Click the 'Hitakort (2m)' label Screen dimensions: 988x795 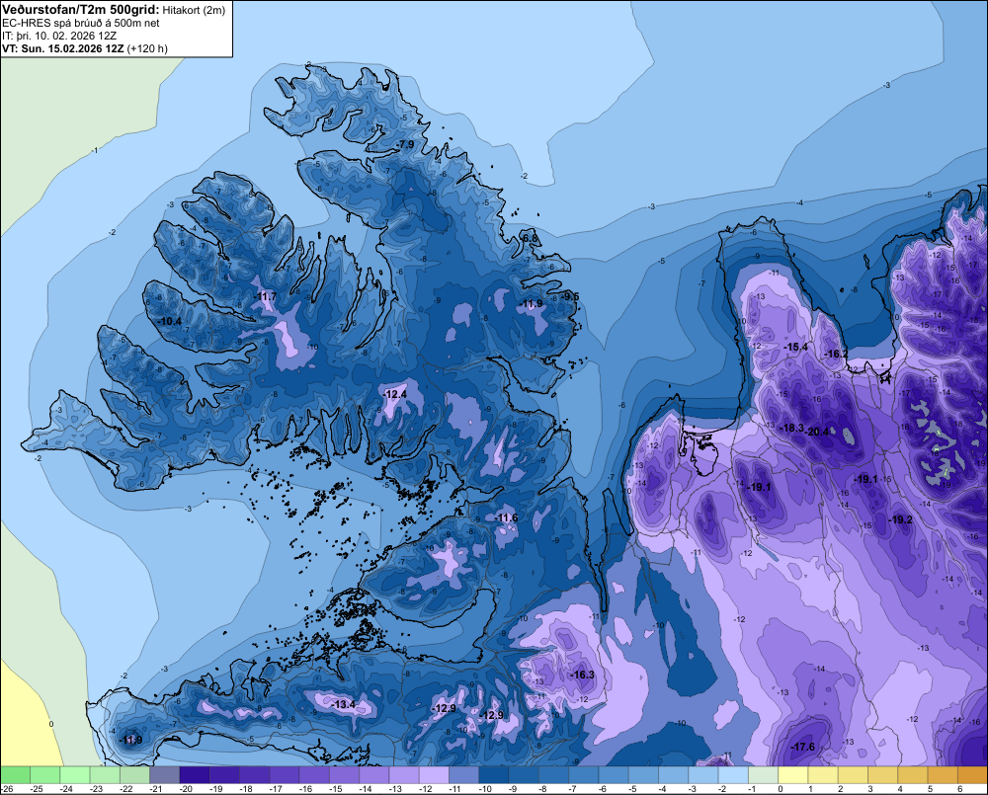tap(194, 10)
